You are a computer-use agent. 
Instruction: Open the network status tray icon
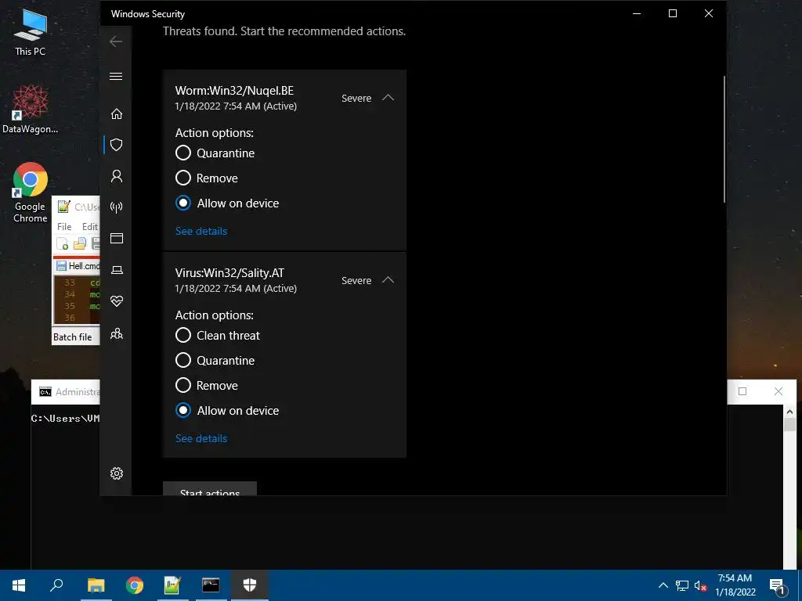682,585
